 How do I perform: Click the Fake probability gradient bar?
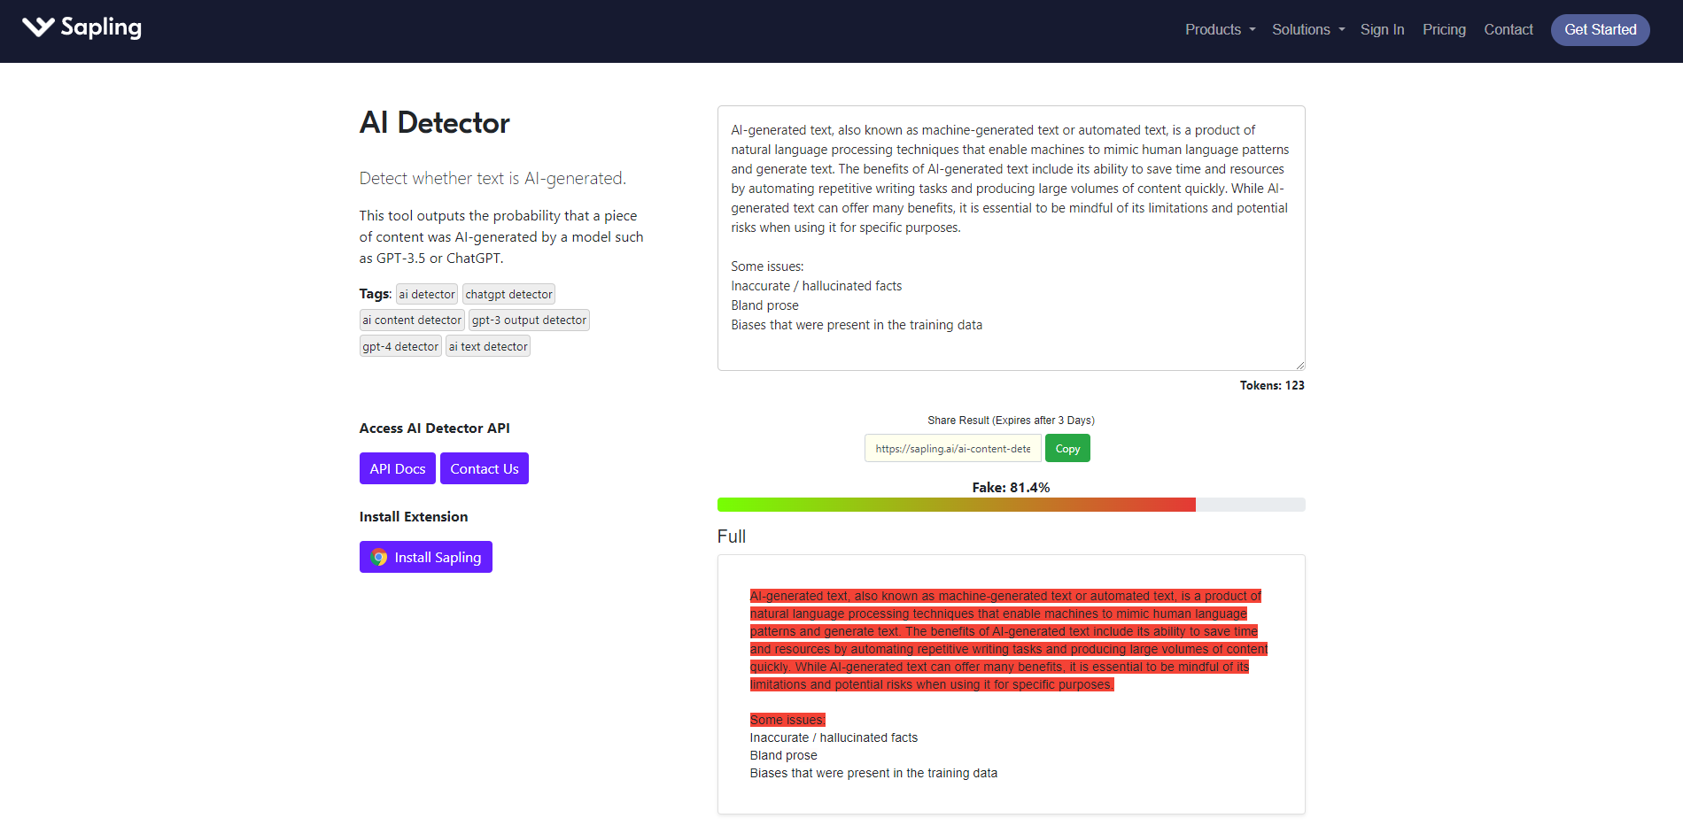[x=1011, y=504]
